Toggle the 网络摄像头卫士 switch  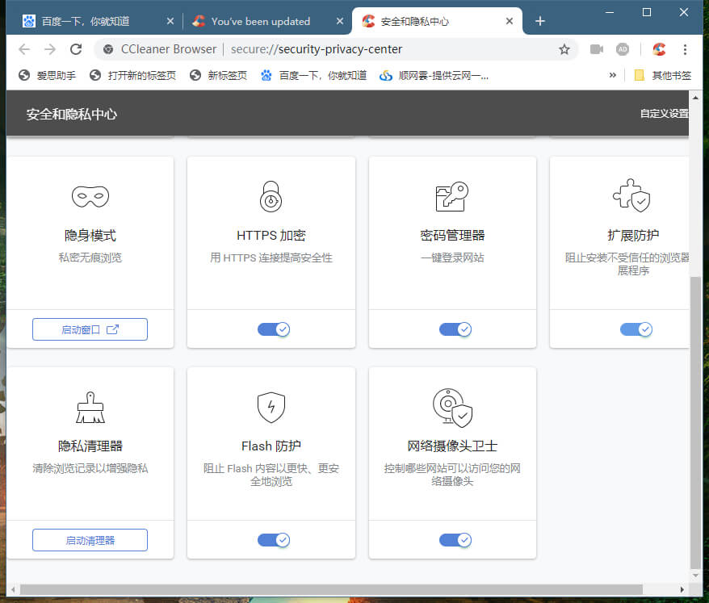(455, 540)
